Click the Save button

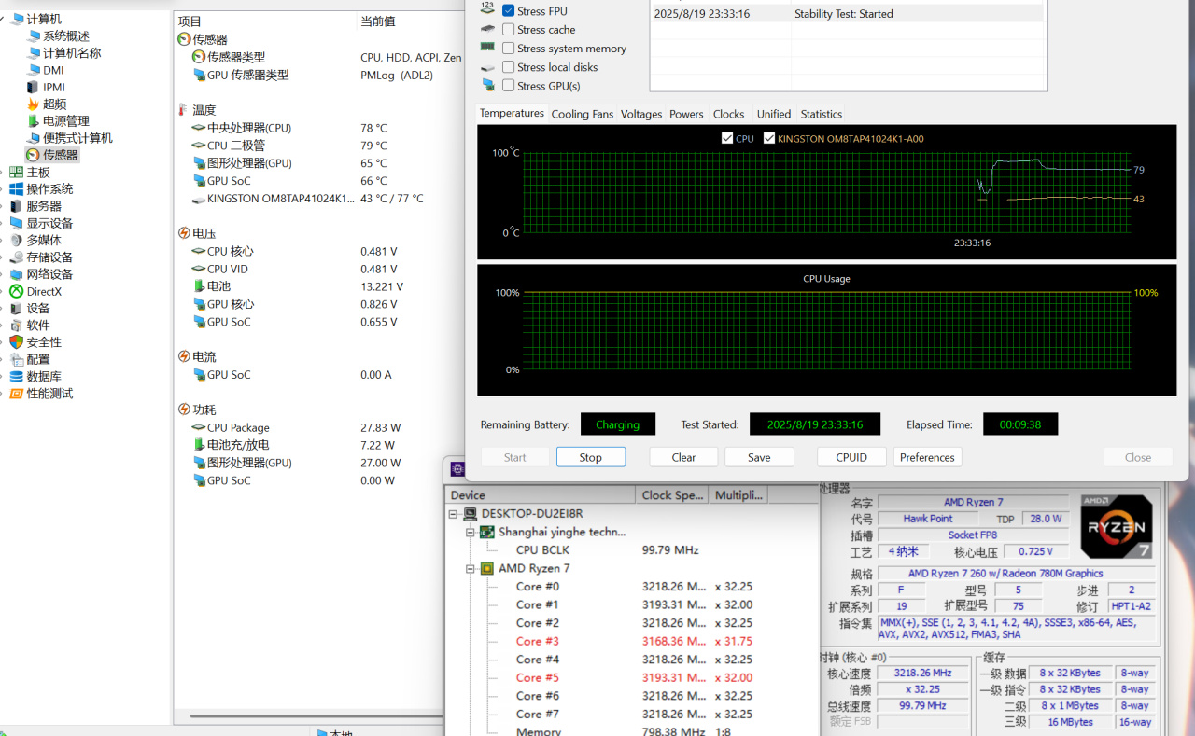pos(759,457)
